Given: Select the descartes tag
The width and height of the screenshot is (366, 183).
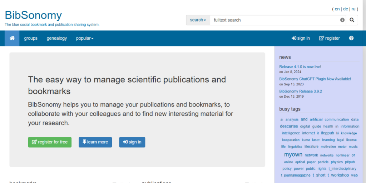Looking at the screenshot, I should point(289,126).
